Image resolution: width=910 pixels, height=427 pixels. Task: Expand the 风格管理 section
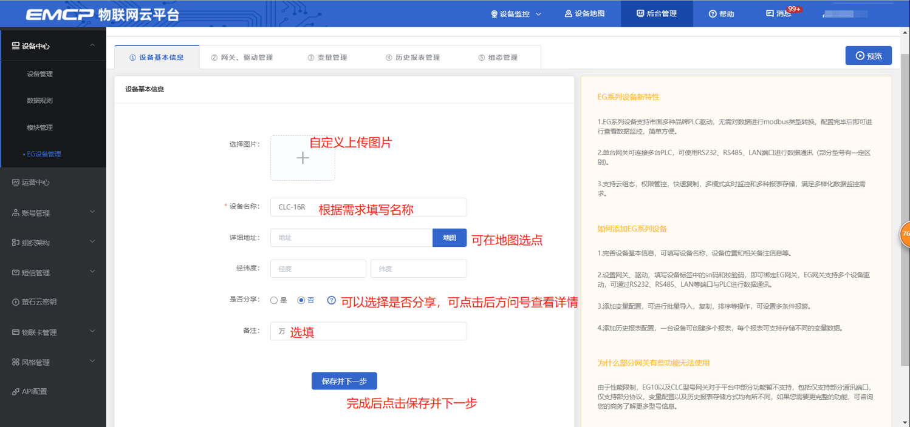[x=92, y=361]
